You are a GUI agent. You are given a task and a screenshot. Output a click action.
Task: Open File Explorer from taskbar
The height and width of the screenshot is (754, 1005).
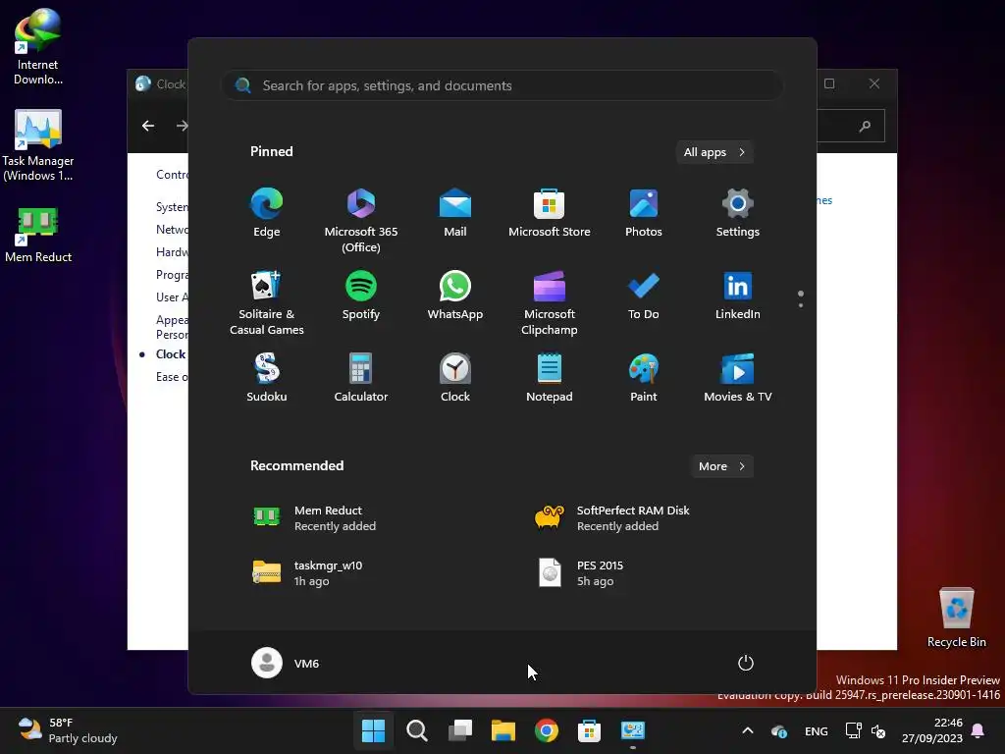(x=503, y=730)
